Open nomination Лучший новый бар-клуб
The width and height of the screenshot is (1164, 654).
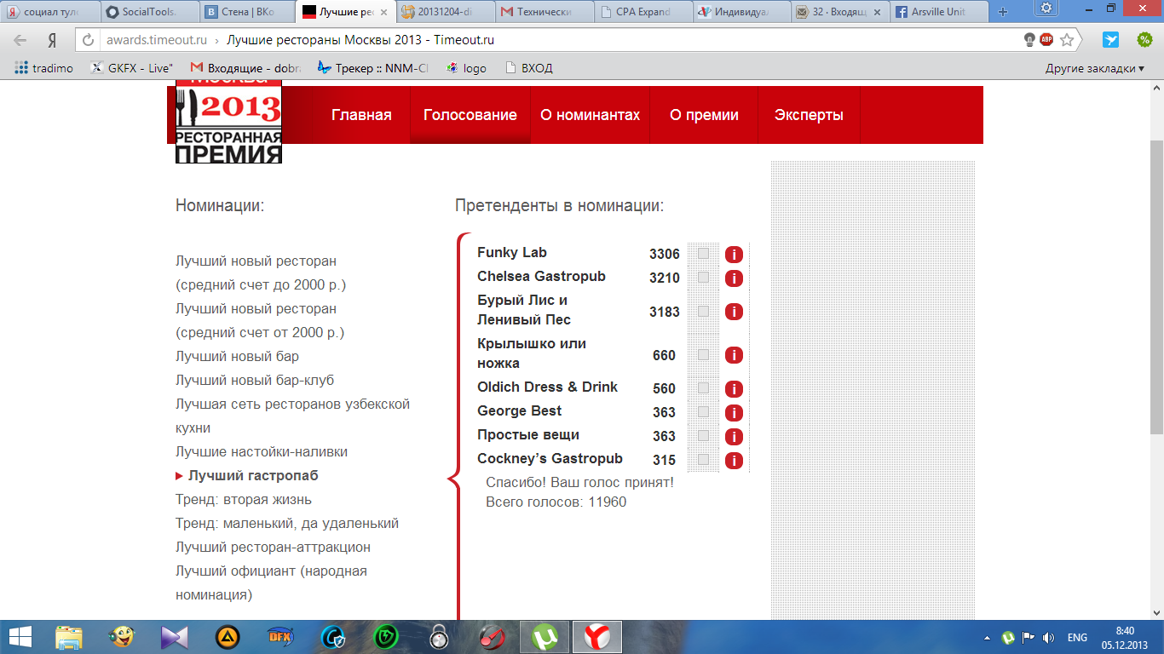tap(255, 380)
